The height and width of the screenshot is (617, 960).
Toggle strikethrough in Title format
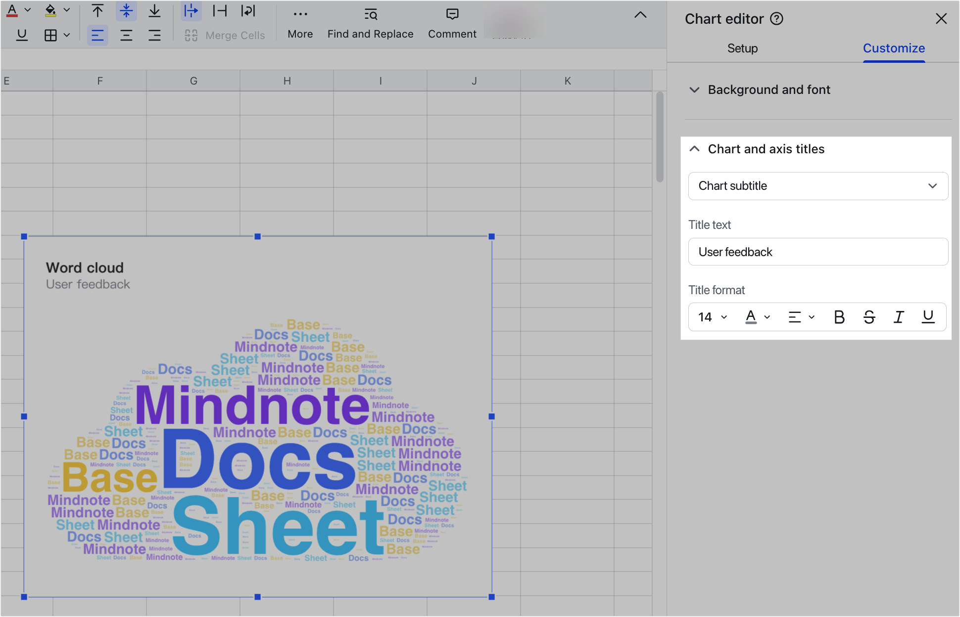point(869,317)
